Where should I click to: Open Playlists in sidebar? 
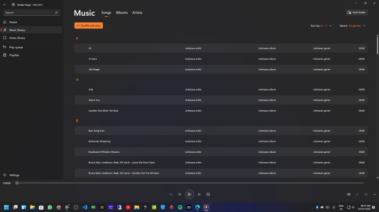tap(31, 55)
